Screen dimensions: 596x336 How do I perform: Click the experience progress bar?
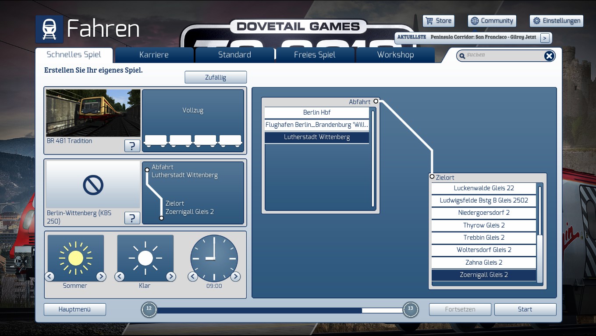tap(280, 310)
